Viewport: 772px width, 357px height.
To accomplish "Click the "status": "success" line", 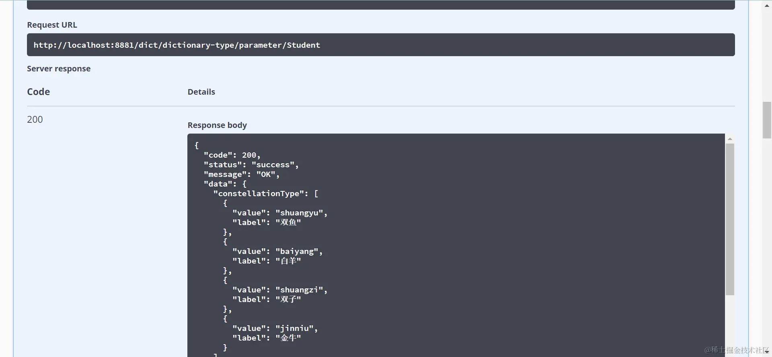I will 251,165.
